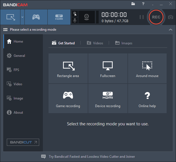Select the Get Started tab
Screen dimensions: 176x162
(63, 43)
